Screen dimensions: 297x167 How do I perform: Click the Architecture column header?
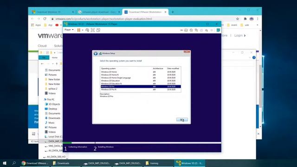tap(158, 69)
